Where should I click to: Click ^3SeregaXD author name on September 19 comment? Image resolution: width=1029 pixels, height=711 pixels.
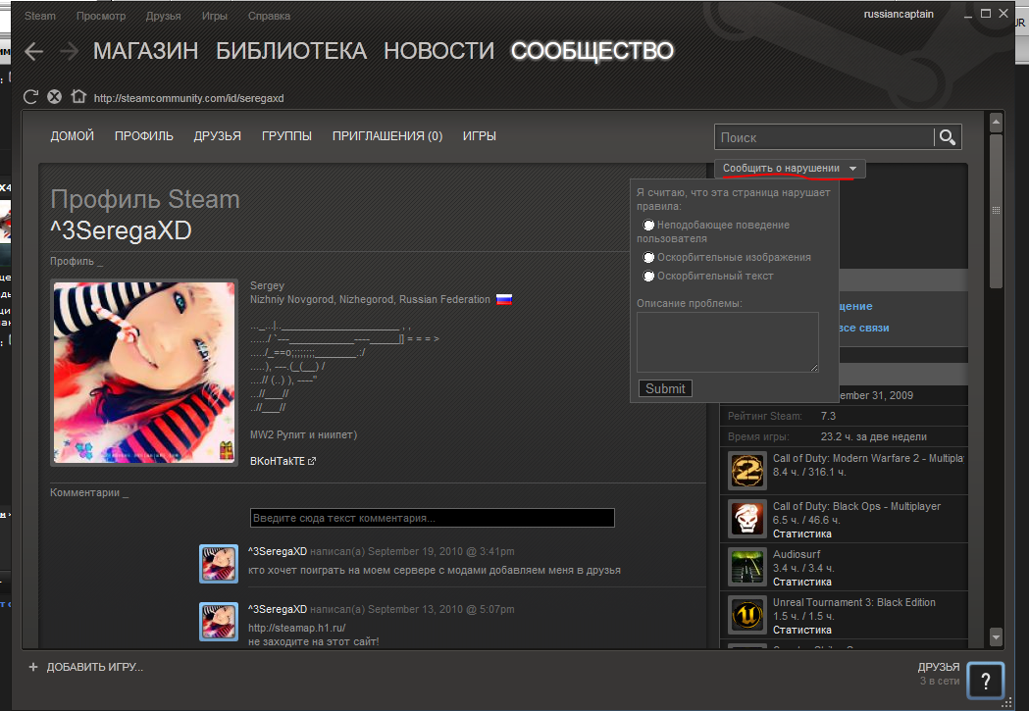[278, 551]
